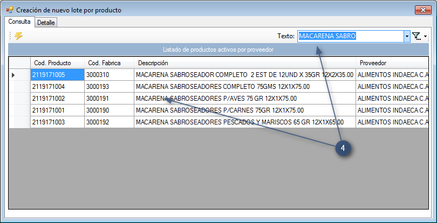Sort by Descripción column header
437x223 pixels.
point(245,63)
